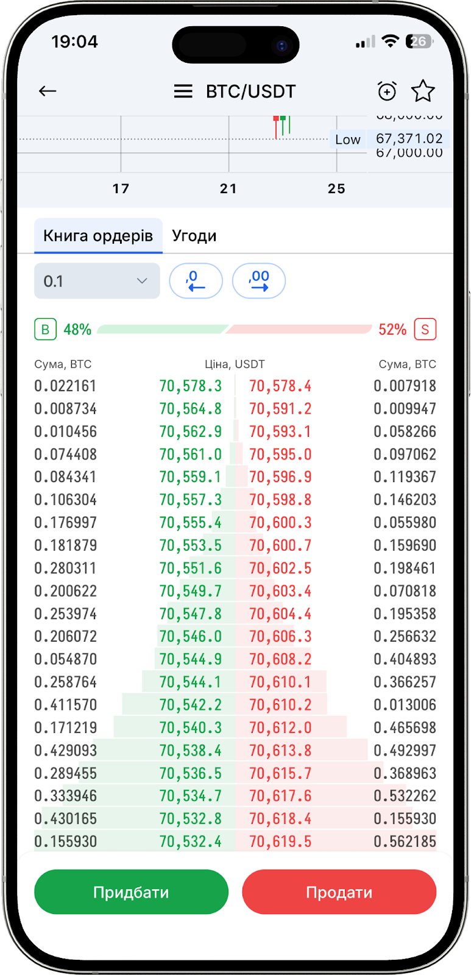This screenshot has height=975, width=471.
Task: Decrease decimal precision button
Action: (196, 281)
